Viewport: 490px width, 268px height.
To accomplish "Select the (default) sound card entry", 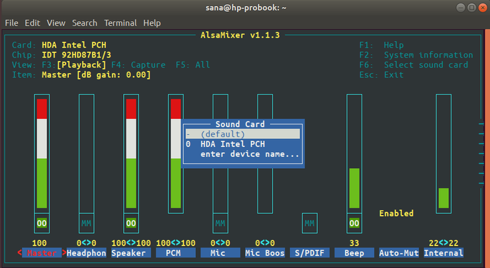I will (x=243, y=134).
